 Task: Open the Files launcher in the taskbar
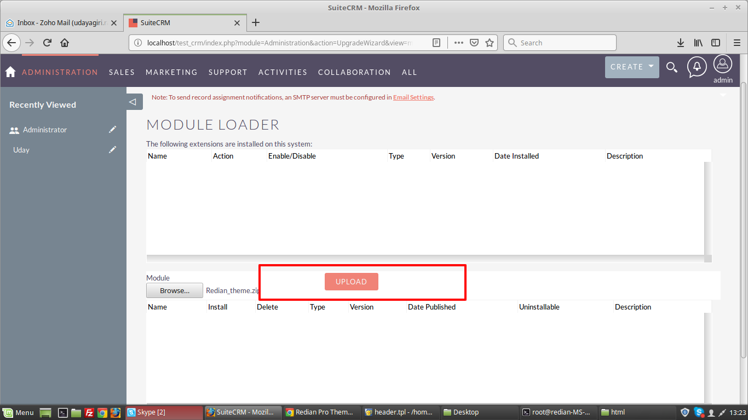pyautogui.click(x=76, y=413)
